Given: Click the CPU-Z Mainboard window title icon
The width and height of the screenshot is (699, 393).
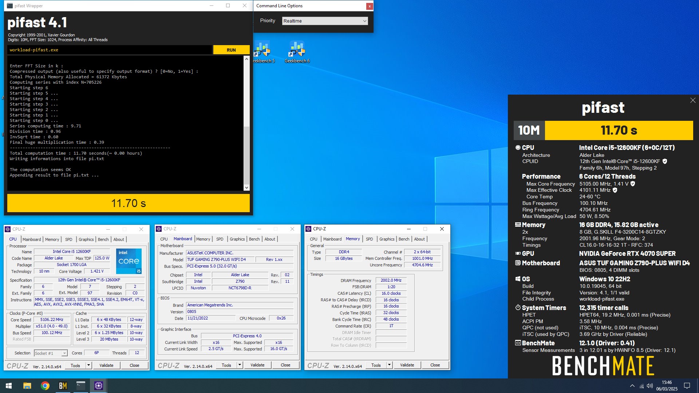Looking at the screenshot, I should pos(159,229).
